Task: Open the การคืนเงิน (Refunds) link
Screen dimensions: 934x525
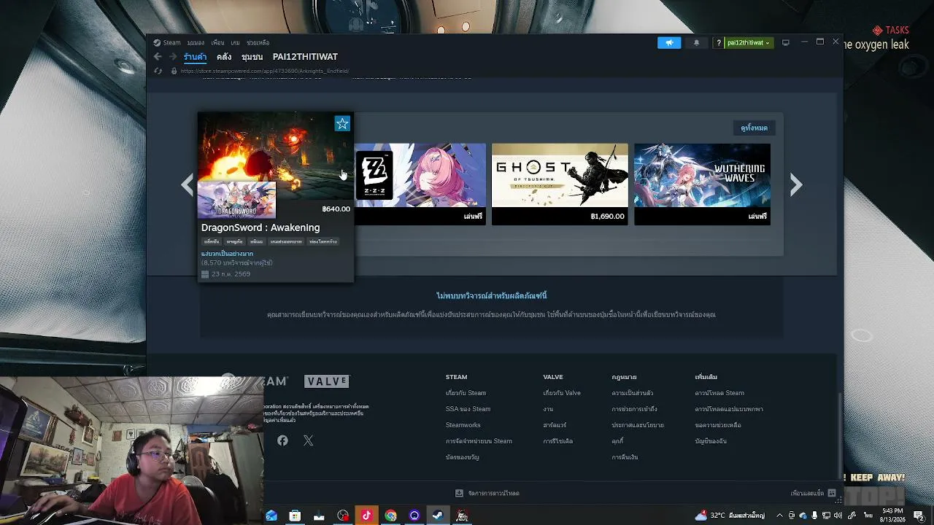Action: point(625,457)
